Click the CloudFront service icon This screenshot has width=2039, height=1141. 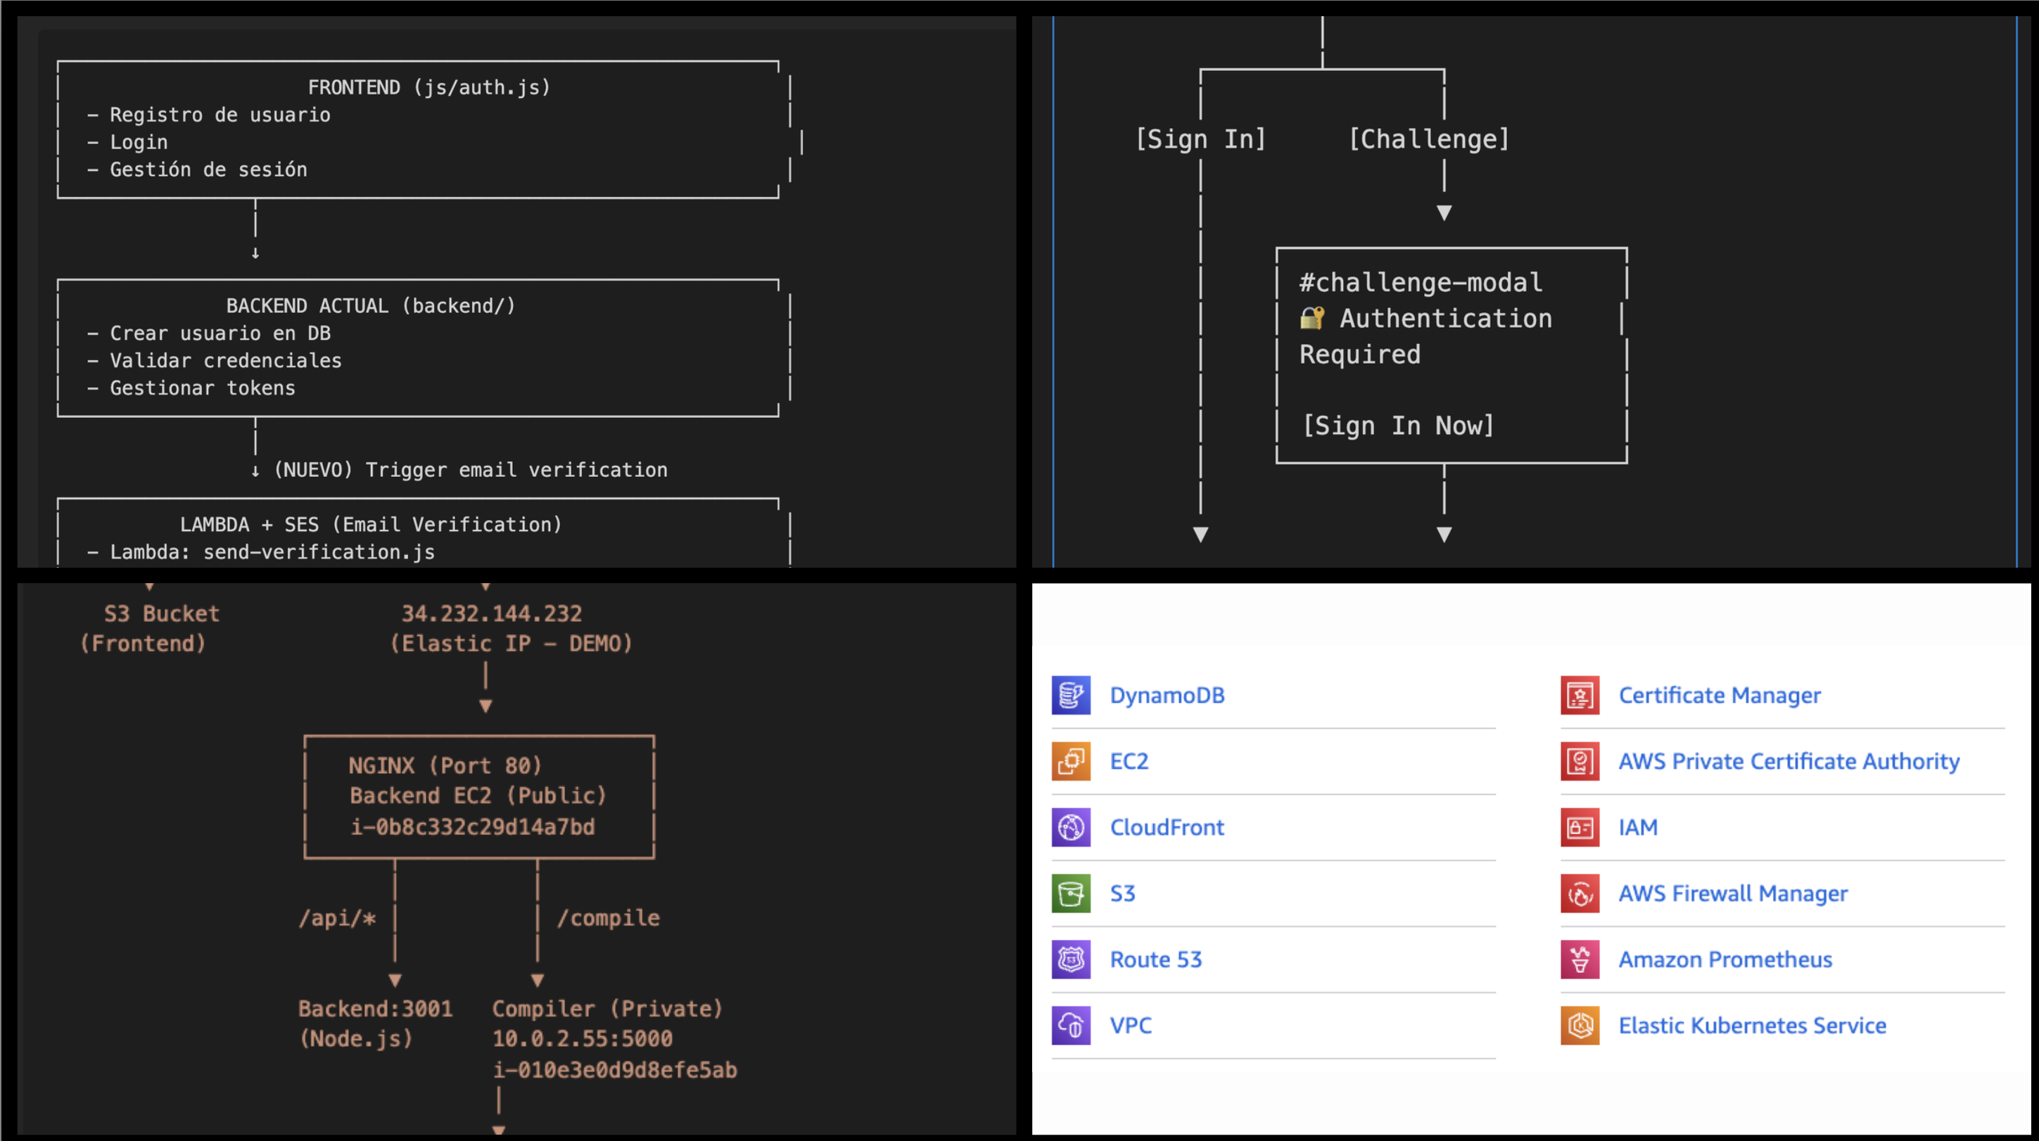pos(1071,827)
